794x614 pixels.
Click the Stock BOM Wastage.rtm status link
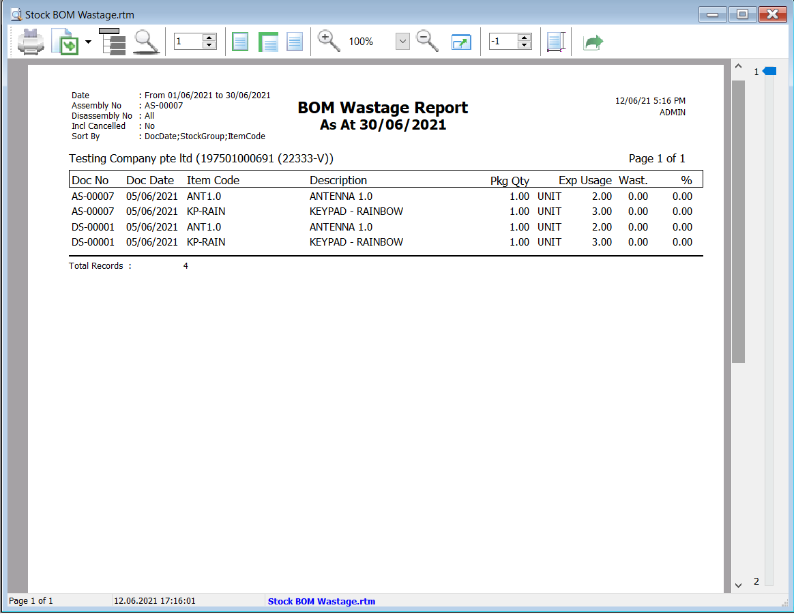(x=321, y=601)
